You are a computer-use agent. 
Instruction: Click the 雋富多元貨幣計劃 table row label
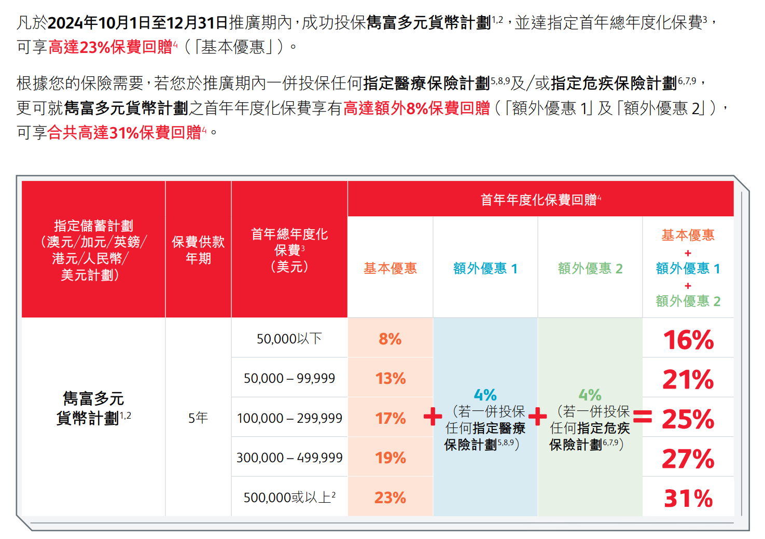pyautogui.click(x=93, y=408)
